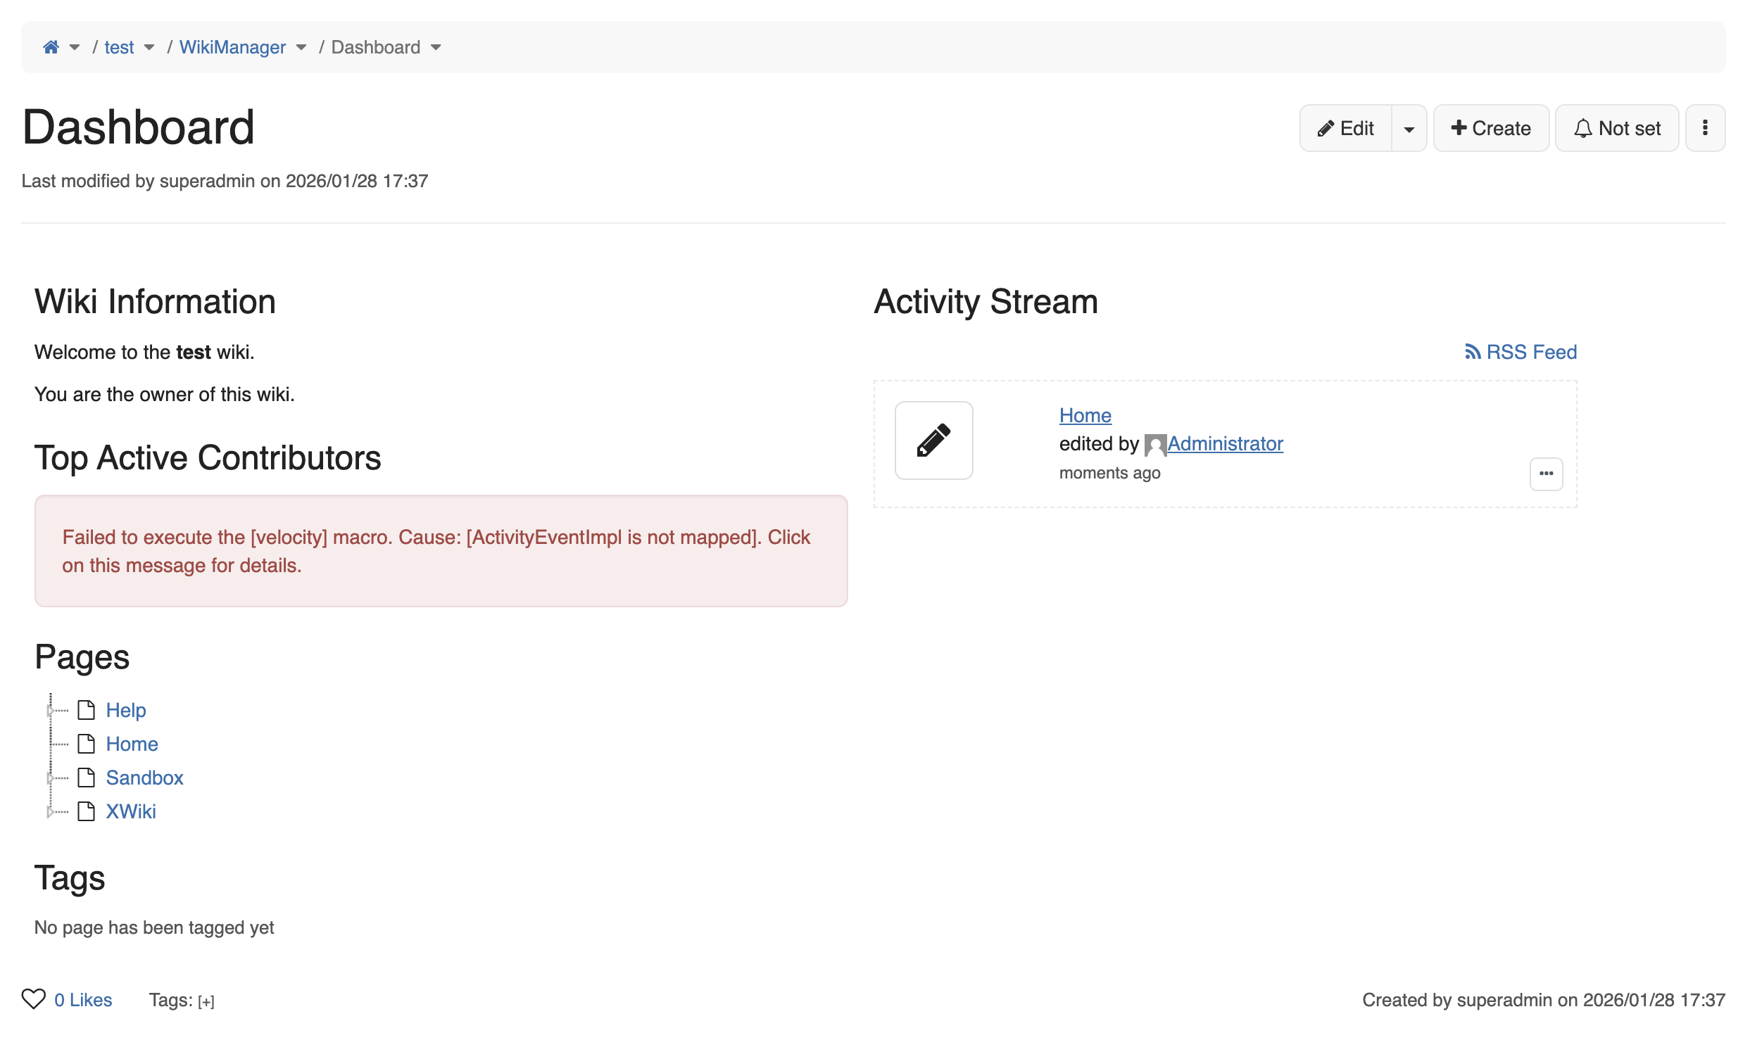This screenshot has height=1040, width=1750.
Task: Navigate to test in the breadcrumb
Action: pyautogui.click(x=119, y=47)
